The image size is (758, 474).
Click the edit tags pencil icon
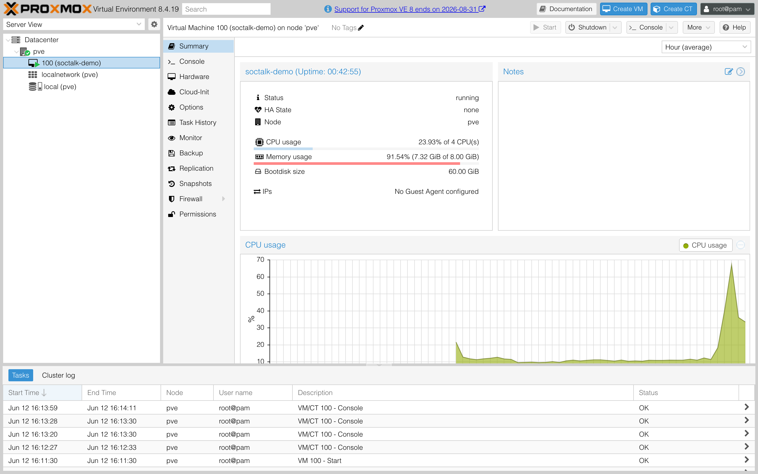click(361, 28)
